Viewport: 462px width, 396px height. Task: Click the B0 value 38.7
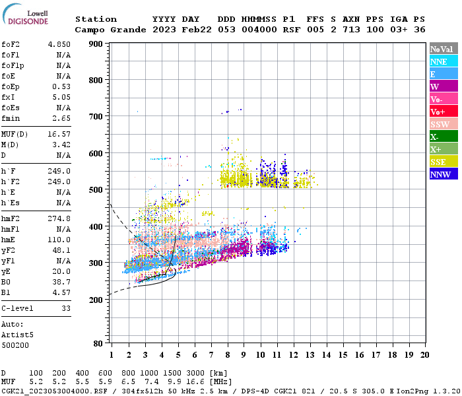[x=61, y=282]
